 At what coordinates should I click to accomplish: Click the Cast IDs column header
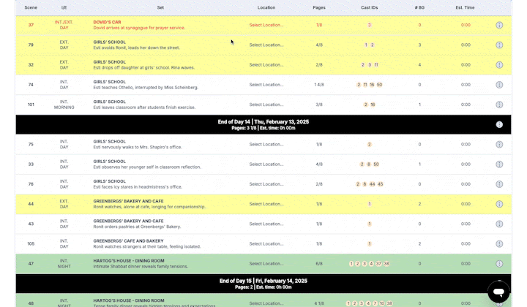370,7
